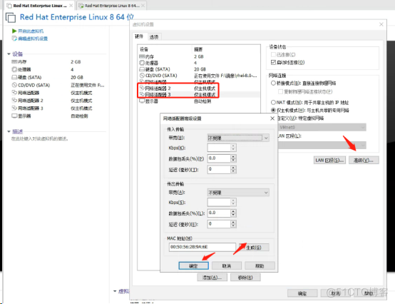Viewport: 395px width, 304px height.
Task: Select display device in hardware list
Action: click(x=199, y=101)
